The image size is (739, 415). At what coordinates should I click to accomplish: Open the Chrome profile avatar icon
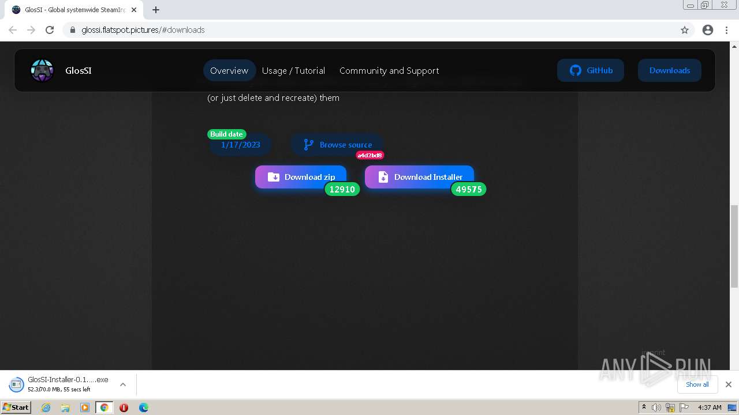tap(708, 30)
